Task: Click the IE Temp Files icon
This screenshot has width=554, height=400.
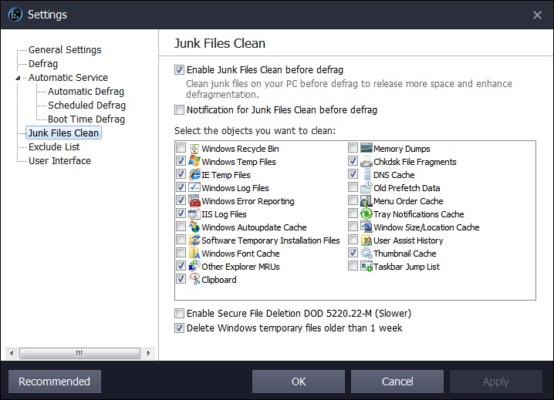Action: [195, 175]
